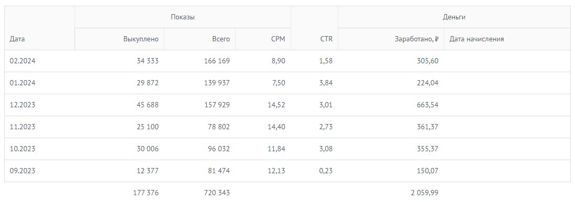This screenshot has height=202, width=575.
Task: Click the total Выкуплено value 177 376
Action: click(146, 193)
